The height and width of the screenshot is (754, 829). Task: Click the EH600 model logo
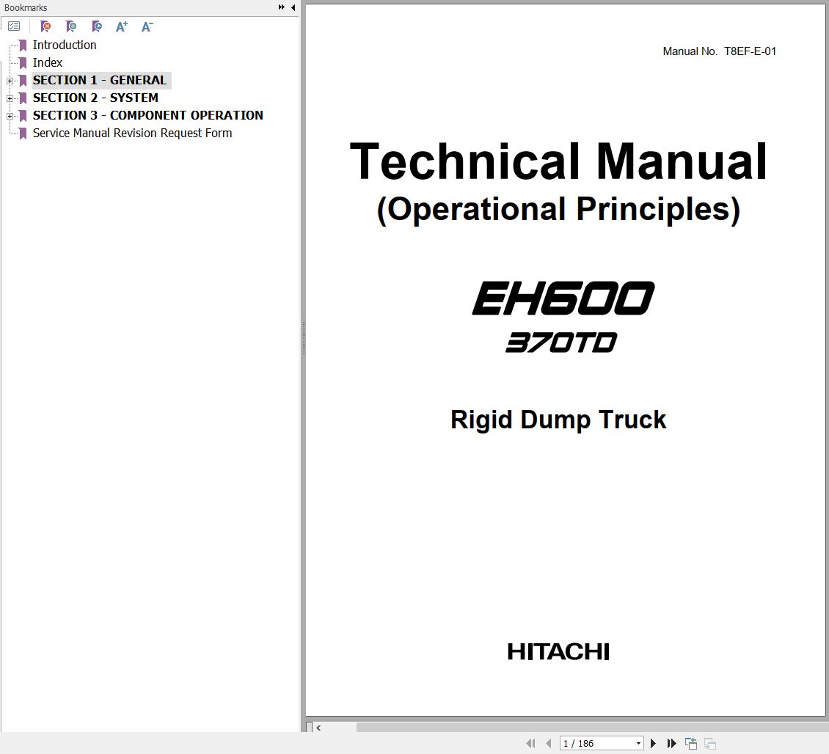coord(563,299)
